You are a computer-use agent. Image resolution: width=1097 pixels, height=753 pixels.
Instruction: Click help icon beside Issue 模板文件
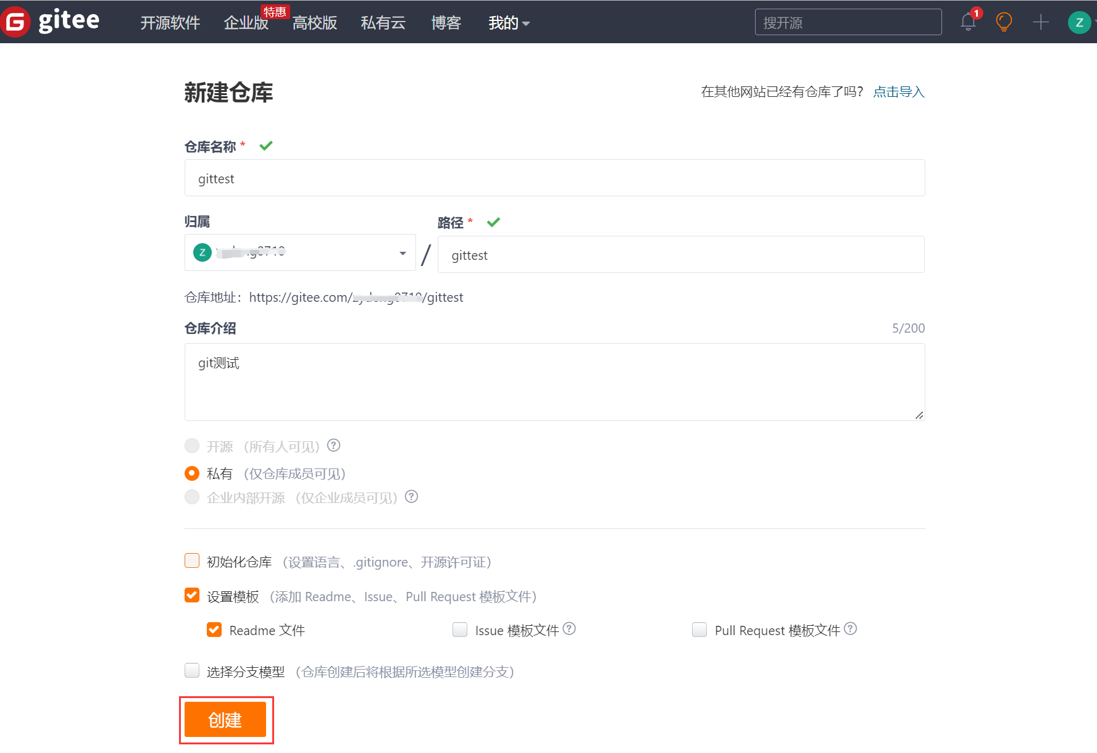pyautogui.click(x=569, y=628)
